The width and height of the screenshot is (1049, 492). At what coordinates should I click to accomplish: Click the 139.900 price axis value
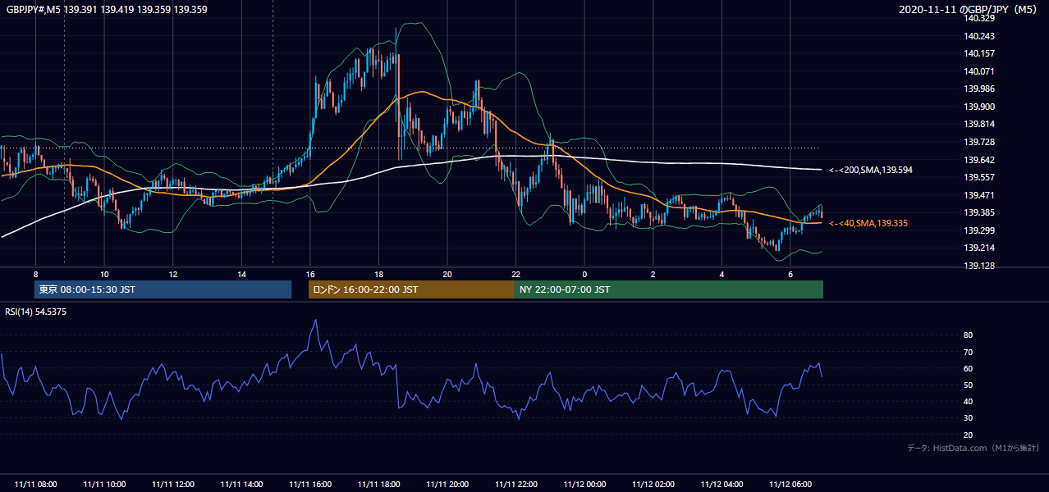(979, 107)
